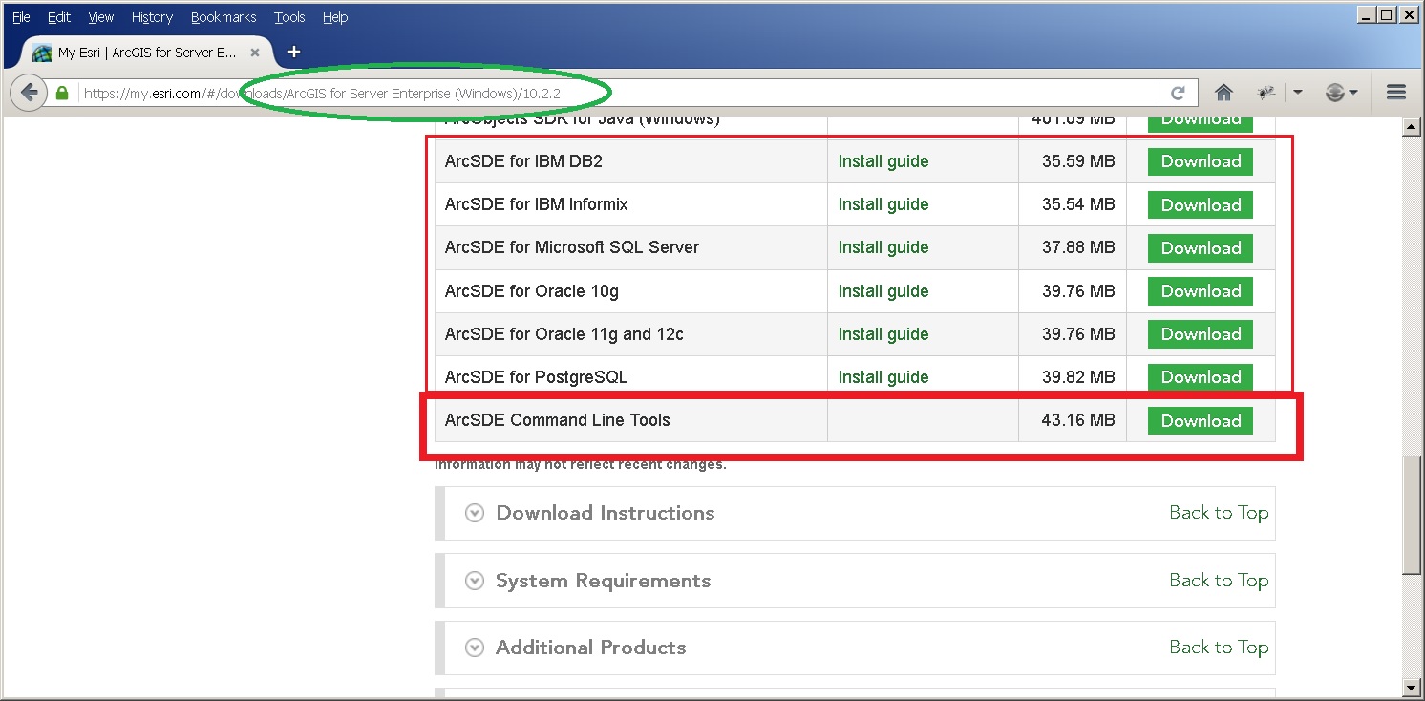Click the address bar URL field

click(x=619, y=93)
